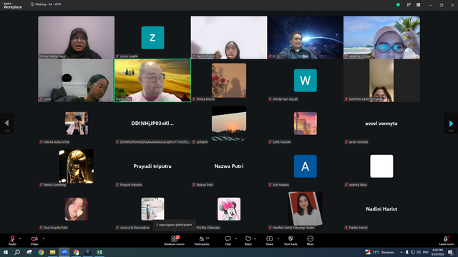Open weather widget showing 31°C Berawan
Viewport: 458px width, 257px height.
380,252
